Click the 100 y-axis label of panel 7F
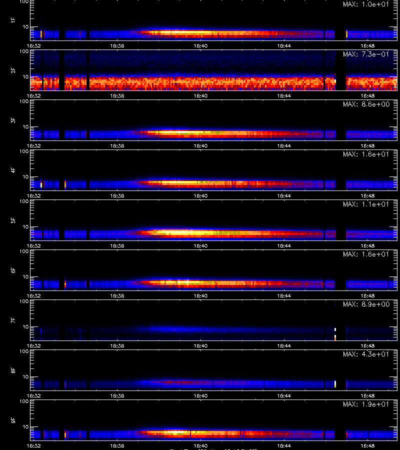The width and height of the screenshot is (400, 450). pos(24,301)
